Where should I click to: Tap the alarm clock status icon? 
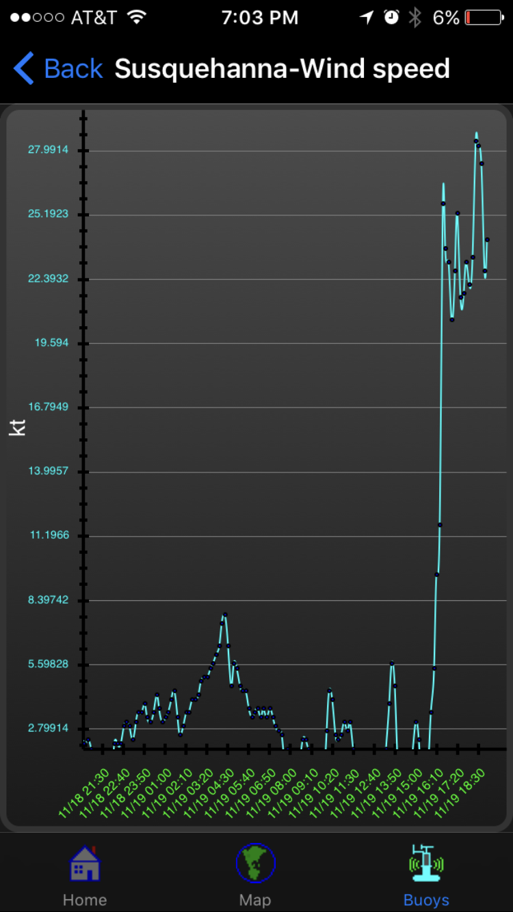pos(391,18)
